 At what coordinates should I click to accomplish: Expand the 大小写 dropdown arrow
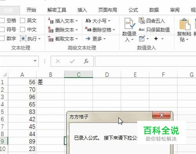[109, 21]
